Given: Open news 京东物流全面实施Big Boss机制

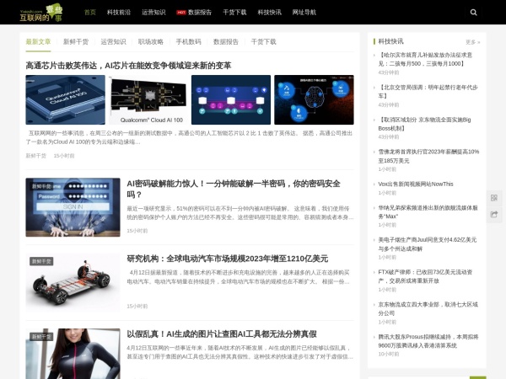Looking at the screenshot, I should [x=424, y=124].
